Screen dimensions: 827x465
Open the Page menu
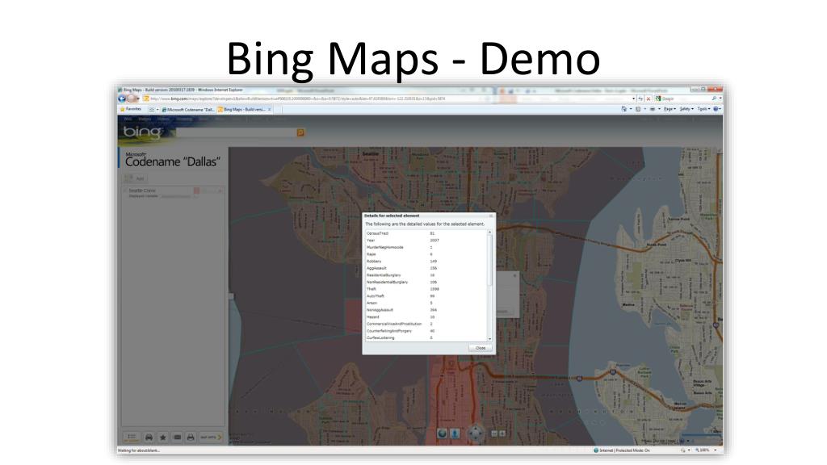coord(670,109)
